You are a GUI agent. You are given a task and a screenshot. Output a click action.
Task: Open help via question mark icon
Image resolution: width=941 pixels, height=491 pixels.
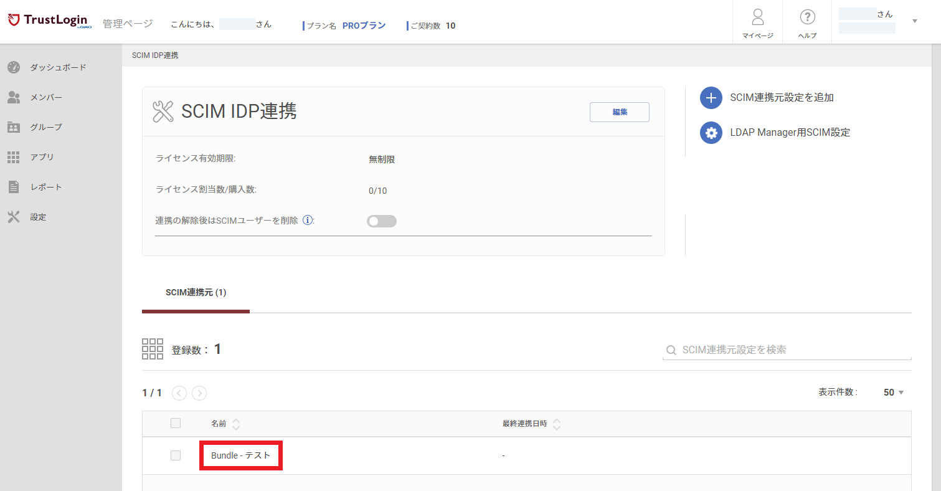tap(808, 17)
